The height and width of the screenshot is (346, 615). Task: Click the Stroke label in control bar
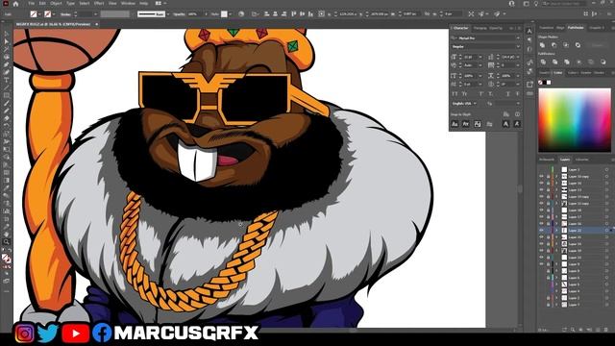pyautogui.click(x=65, y=14)
